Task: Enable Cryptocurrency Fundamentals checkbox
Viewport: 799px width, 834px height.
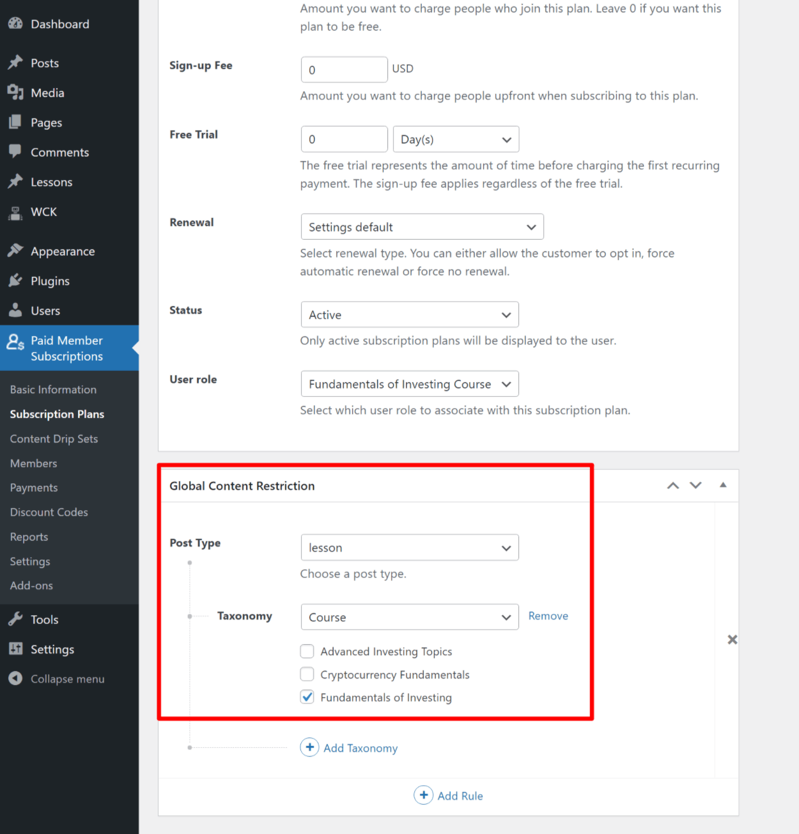Action: [307, 674]
